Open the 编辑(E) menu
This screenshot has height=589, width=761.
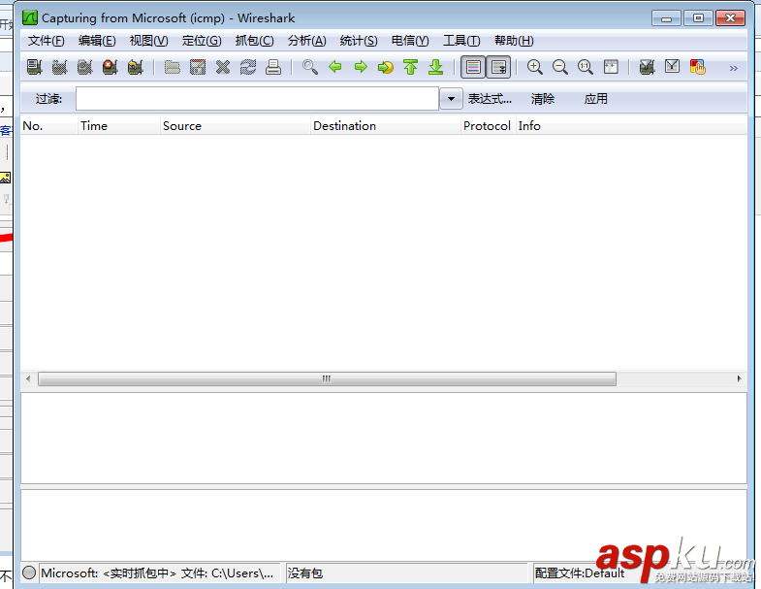coord(97,41)
